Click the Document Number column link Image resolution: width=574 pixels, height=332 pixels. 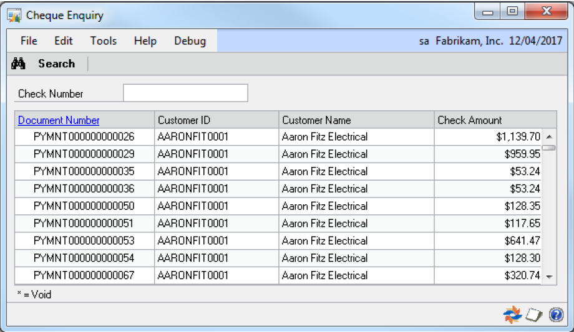(x=59, y=120)
